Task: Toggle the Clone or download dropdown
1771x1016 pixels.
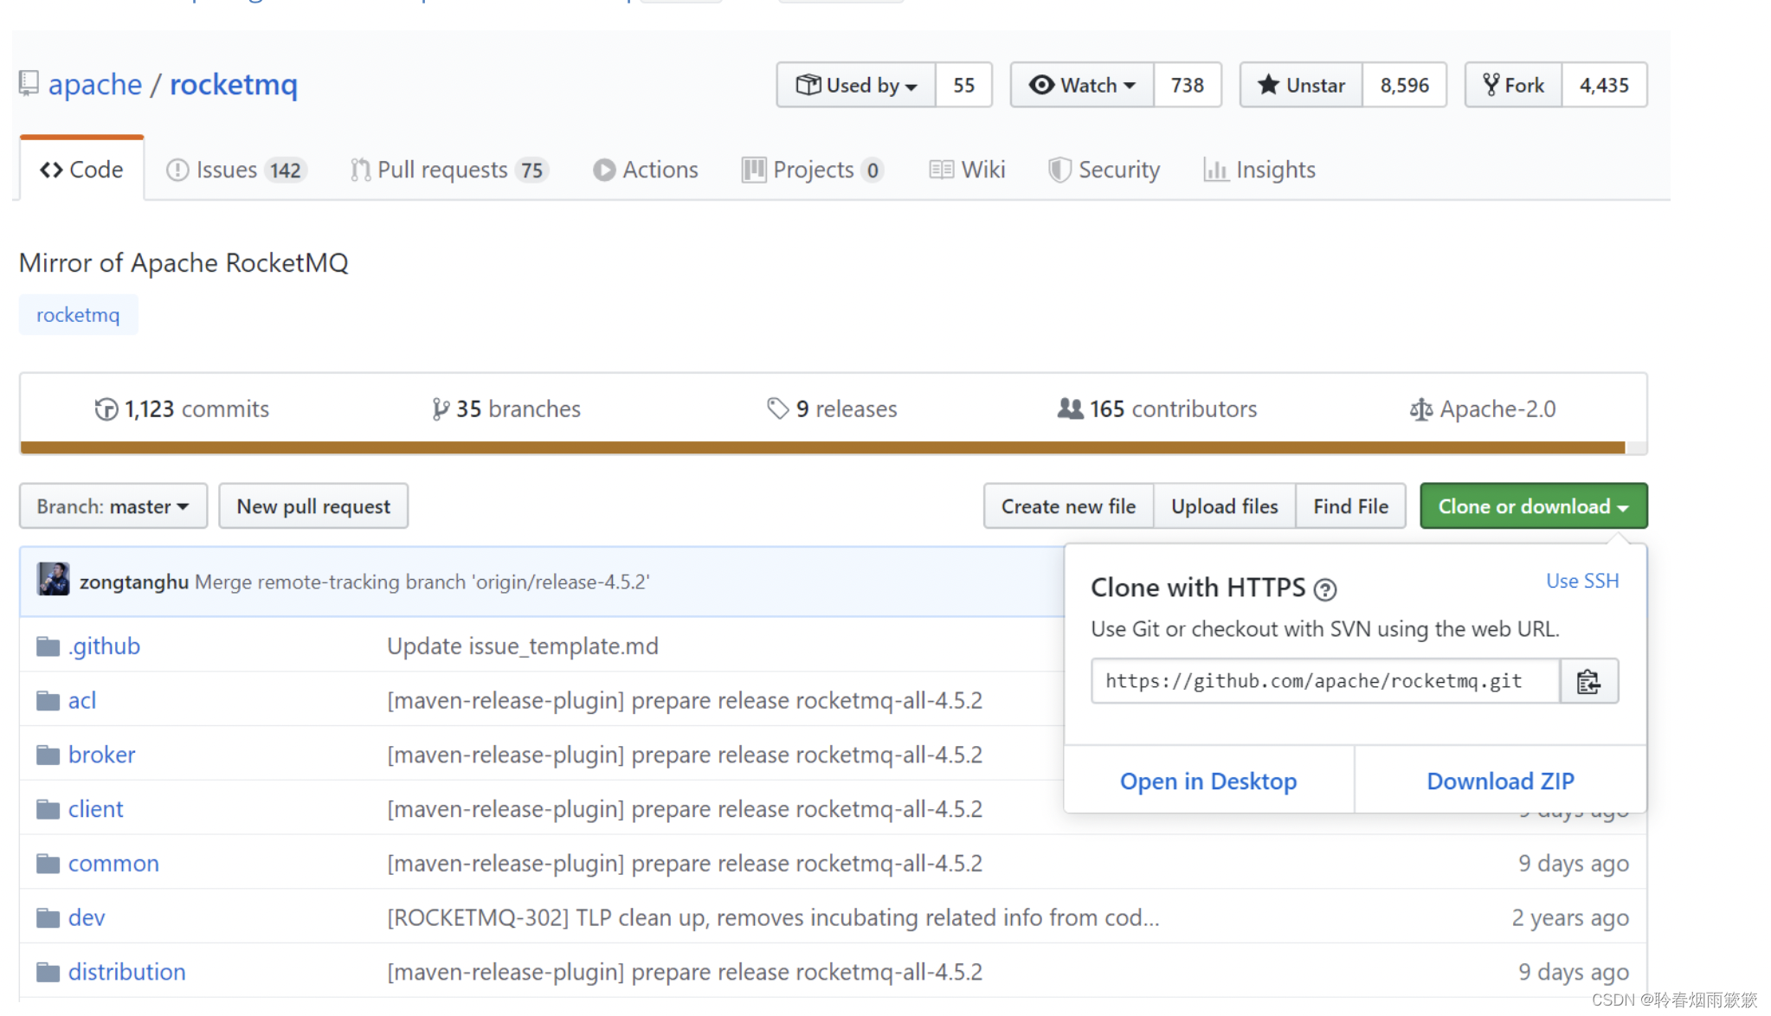Action: coord(1533,506)
